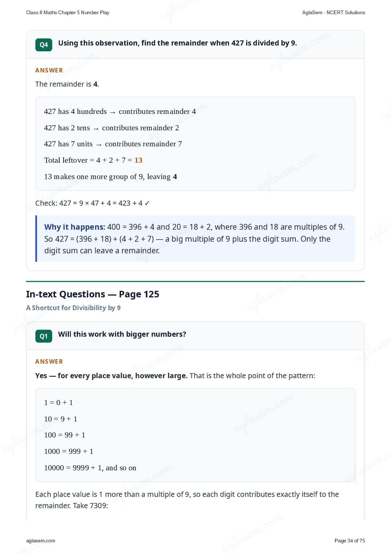Viewport: 391px width, 554px height.
Task: Click the Check: 427 = 9 × 47 + 4 line
Action: click(x=92, y=203)
